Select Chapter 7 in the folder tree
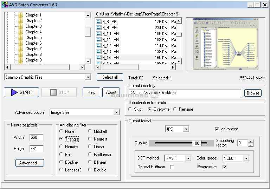 point(33,49)
